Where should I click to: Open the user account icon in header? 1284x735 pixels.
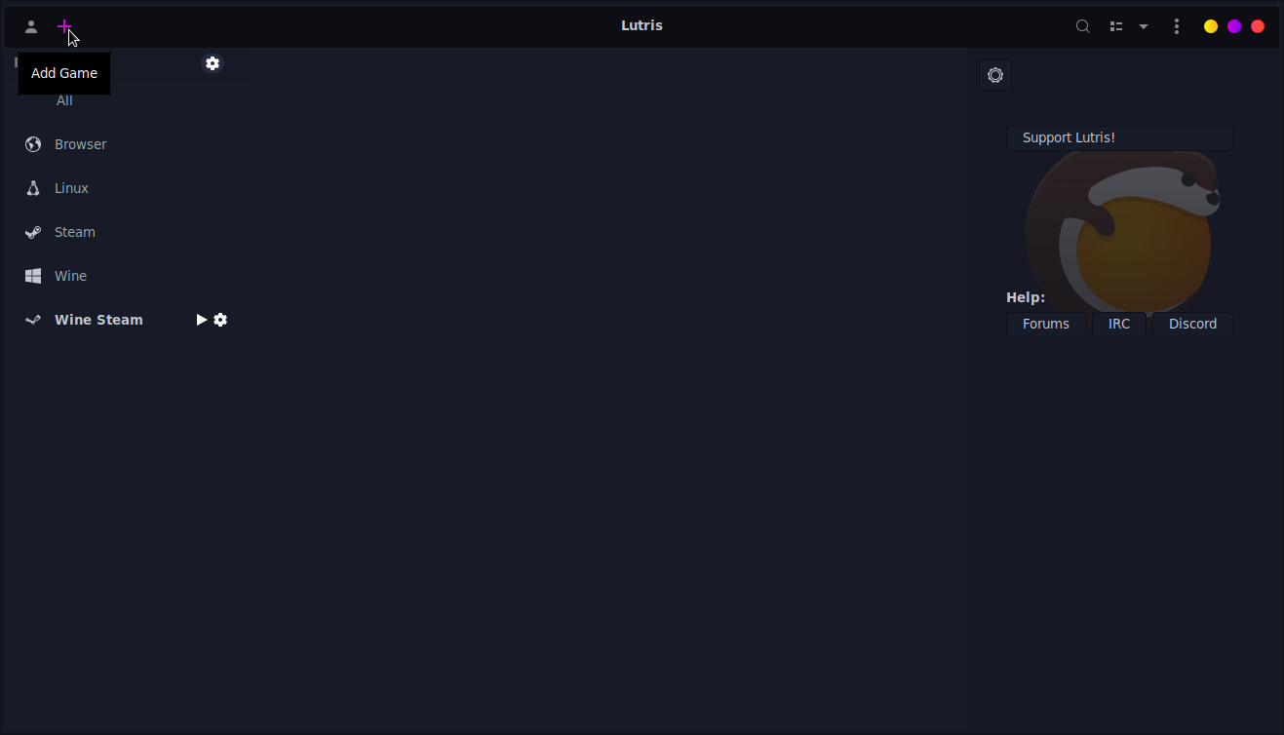(31, 26)
